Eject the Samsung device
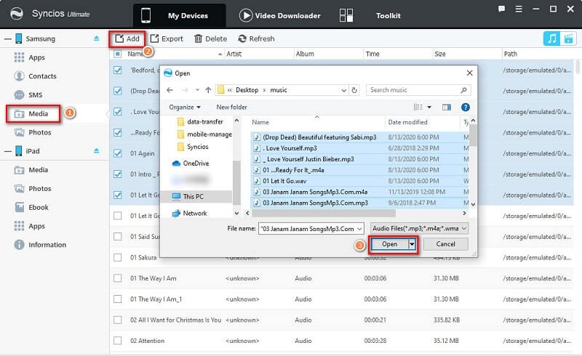Image resolution: width=582 pixels, height=356 pixels. [97, 39]
